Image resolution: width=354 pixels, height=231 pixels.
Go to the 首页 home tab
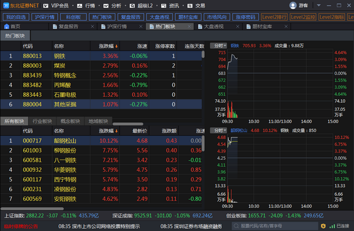[x=12, y=27]
